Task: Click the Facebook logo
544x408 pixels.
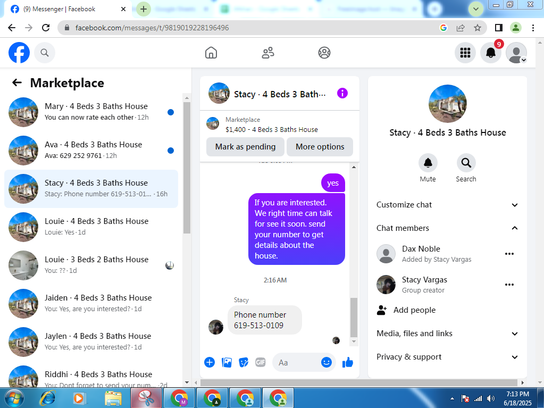Action: click(x=19, y=53)
